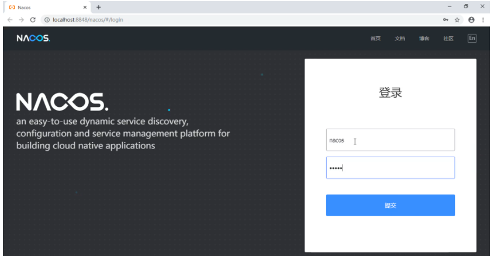Open the 社区 navigation link
Viewport: 494px width, 256px height.
pyautogui.click(x=448, y=39)
